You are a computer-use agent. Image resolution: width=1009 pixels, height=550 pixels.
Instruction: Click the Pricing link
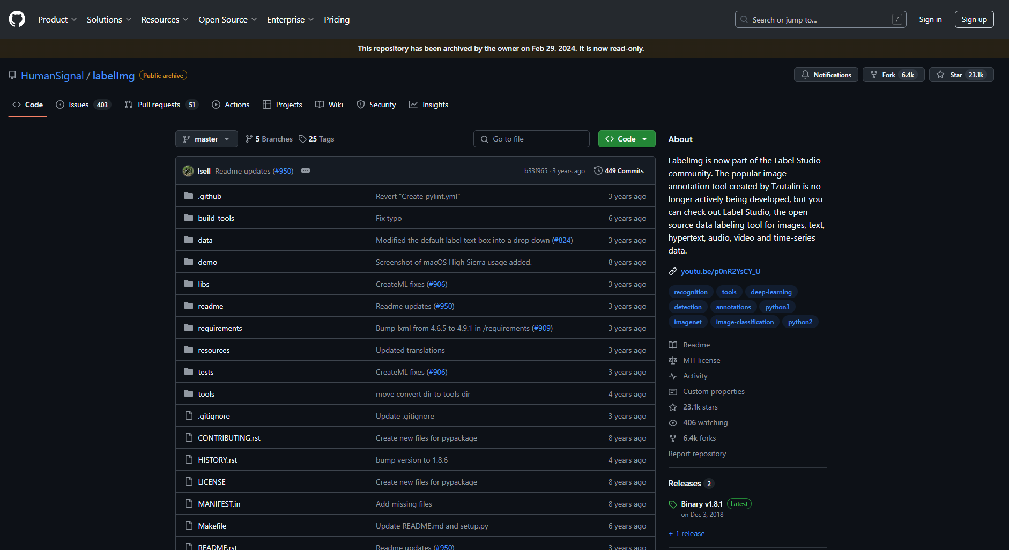tap(337, 19)
